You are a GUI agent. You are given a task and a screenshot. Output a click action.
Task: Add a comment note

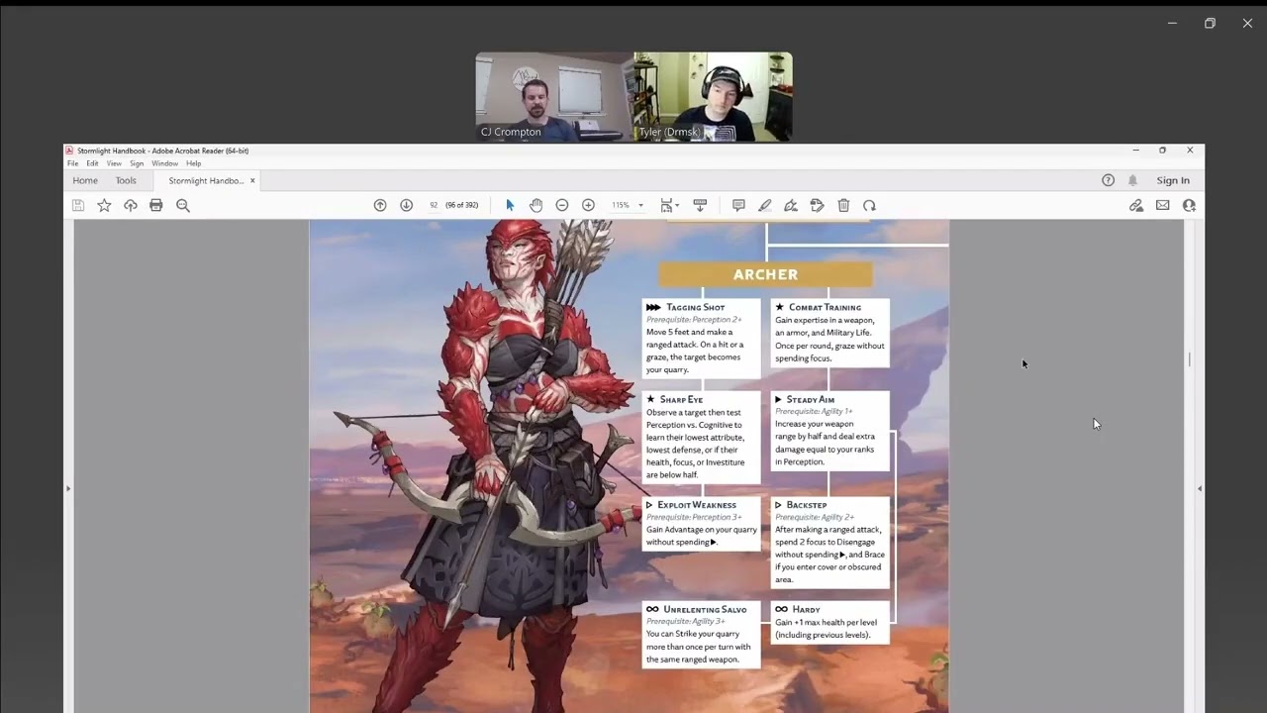coord(738,205)
